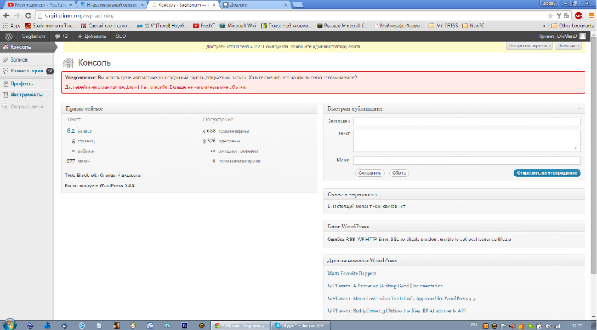The image size is (597, 330).
Task: Click the Сохранить button
Action: [x=369, y=173]
